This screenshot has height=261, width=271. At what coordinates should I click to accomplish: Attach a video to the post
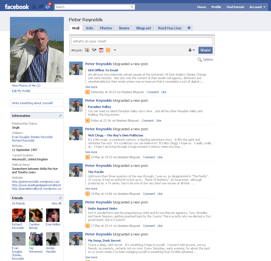pos(94,50)
